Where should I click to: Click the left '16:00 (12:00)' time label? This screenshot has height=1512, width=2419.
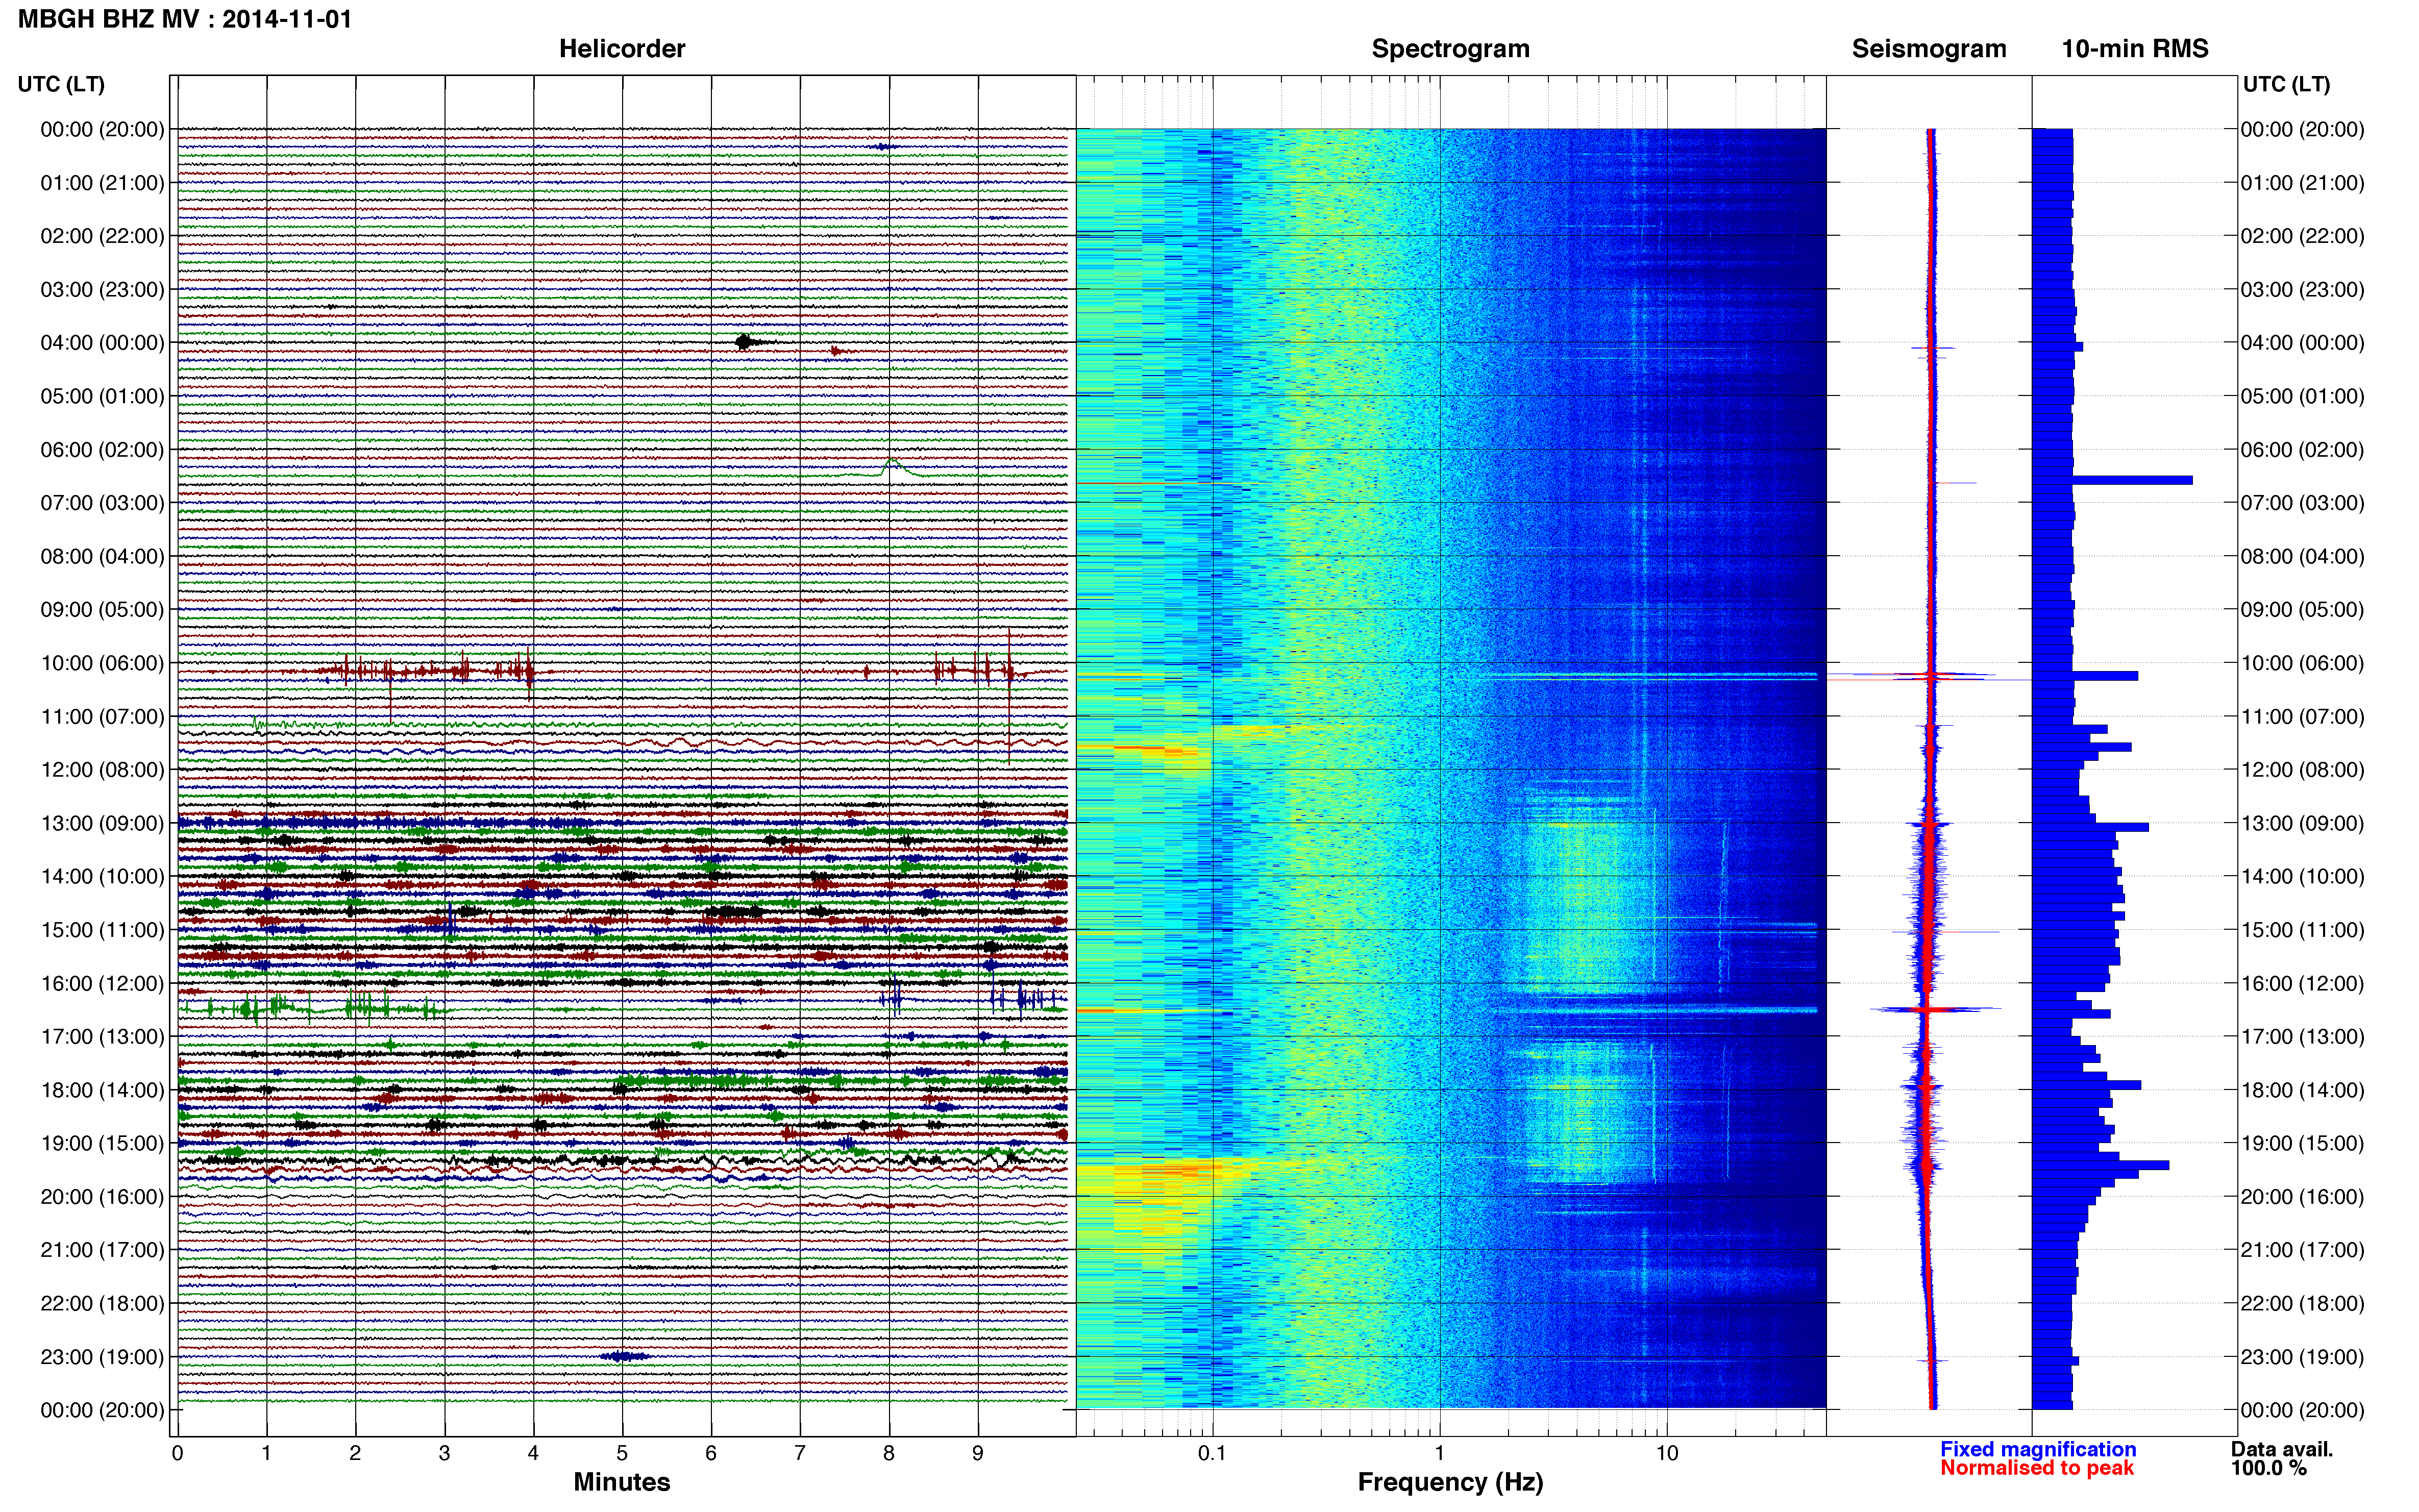[102, 983]
